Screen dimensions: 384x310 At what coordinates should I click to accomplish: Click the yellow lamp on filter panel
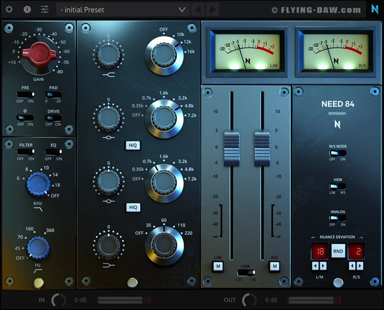click(x=39, y=283)
